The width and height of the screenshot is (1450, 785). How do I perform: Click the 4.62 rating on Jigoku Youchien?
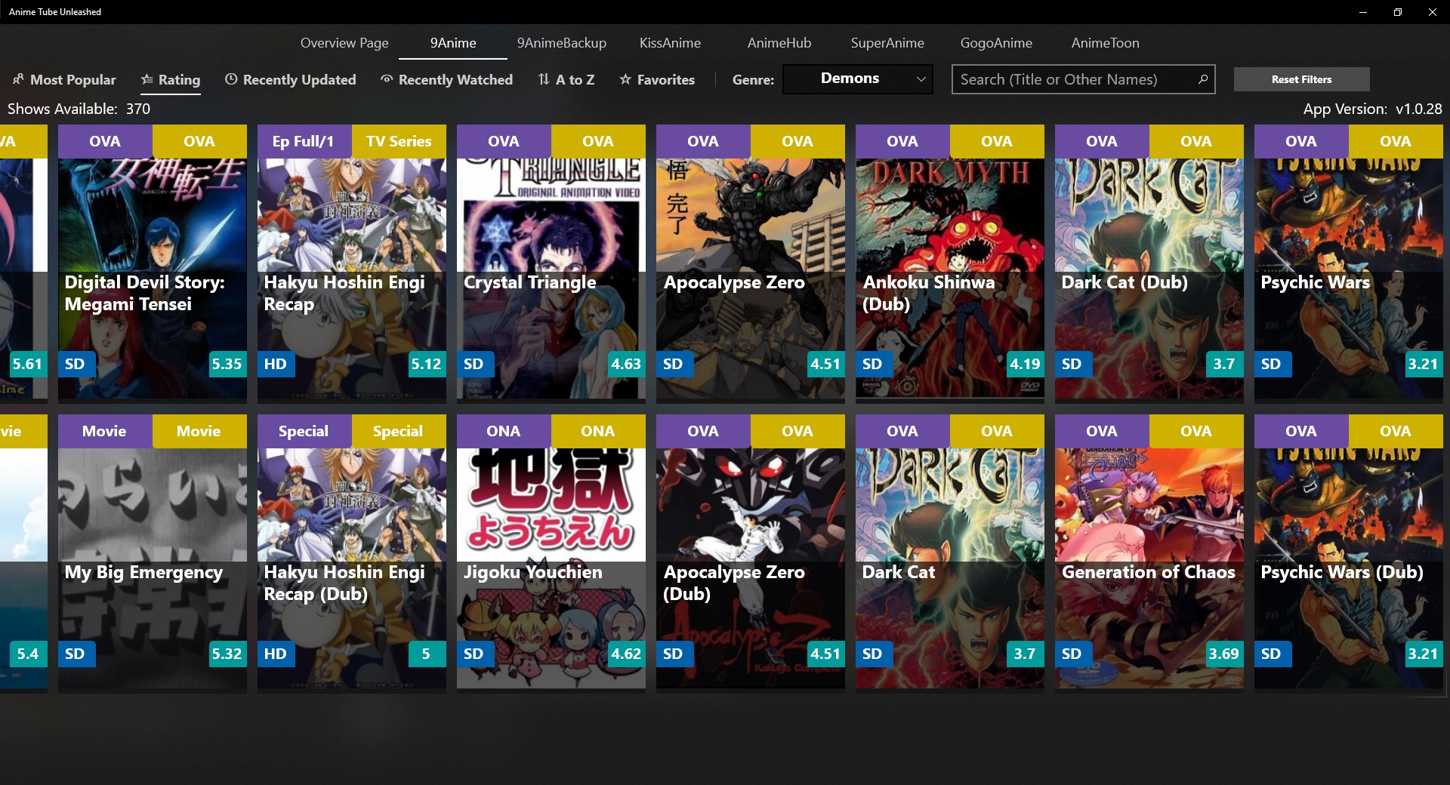click(x=625, y=654)
